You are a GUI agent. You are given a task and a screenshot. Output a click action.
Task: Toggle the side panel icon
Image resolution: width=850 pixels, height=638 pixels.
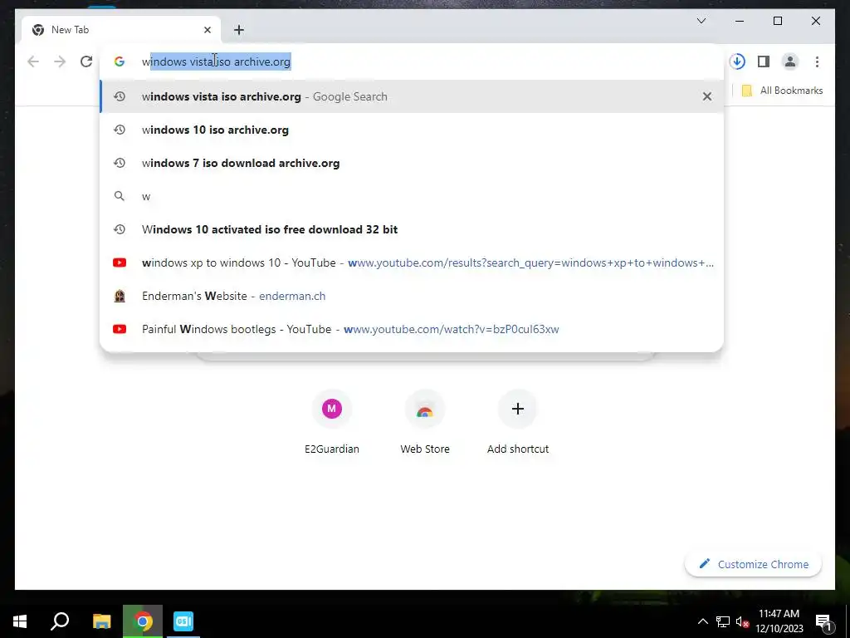[764, 61]
